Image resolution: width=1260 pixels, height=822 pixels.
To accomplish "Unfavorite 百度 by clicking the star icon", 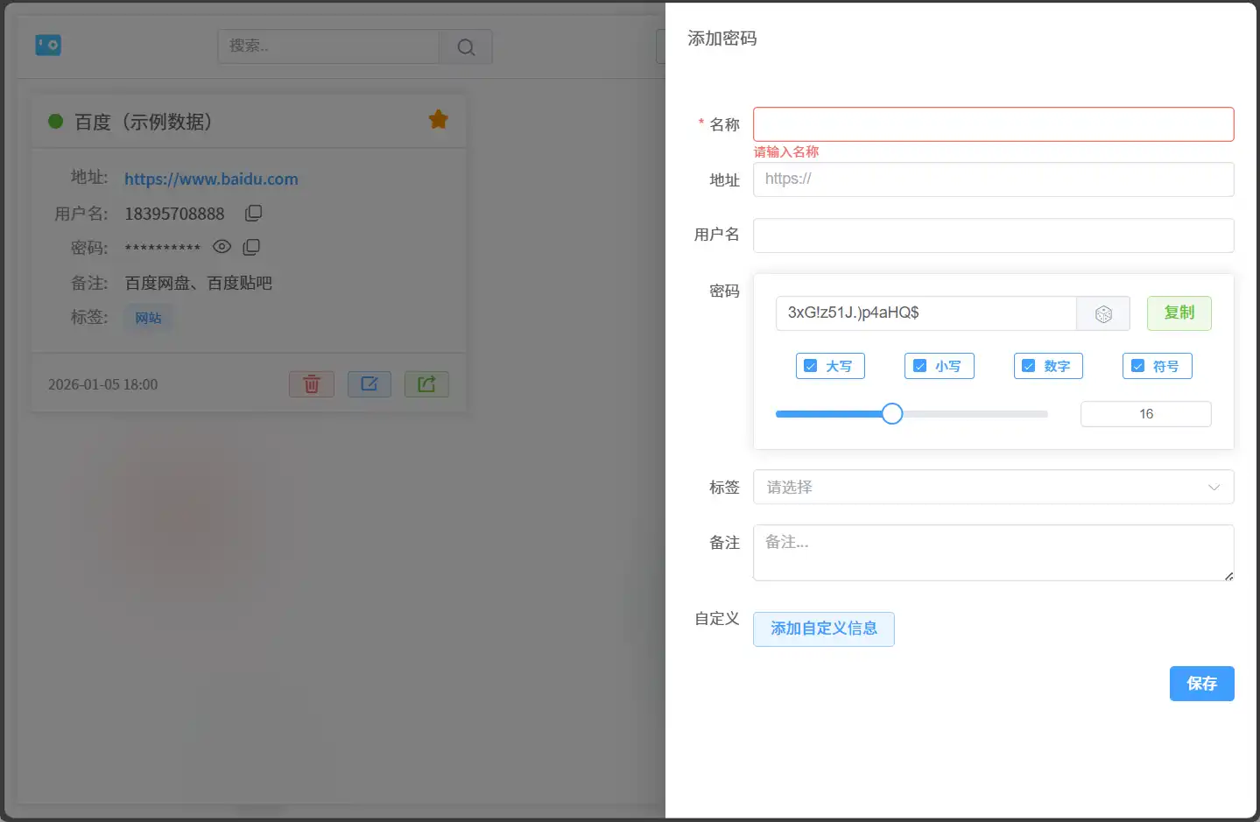I will pos(438,120).
